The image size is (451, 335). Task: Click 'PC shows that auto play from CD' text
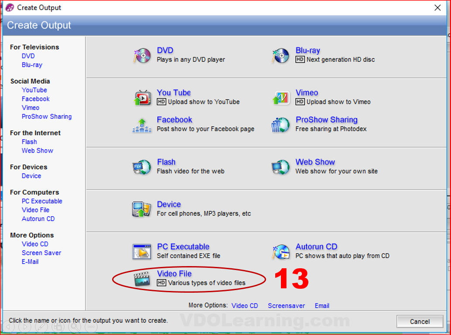pos(342,256)
